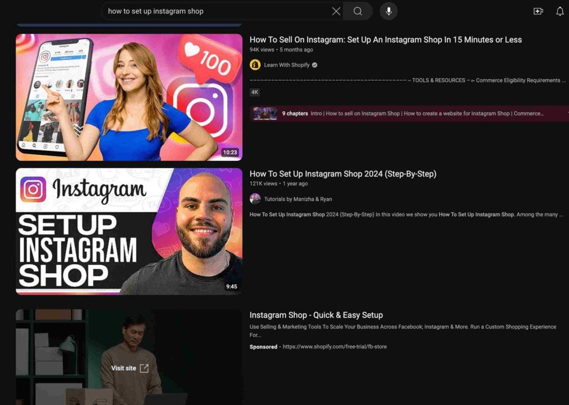This screenshot has height=405, width=569.
Task: Click the Setup Instagram Shop video thumbnail
Action: click(129, 231)
